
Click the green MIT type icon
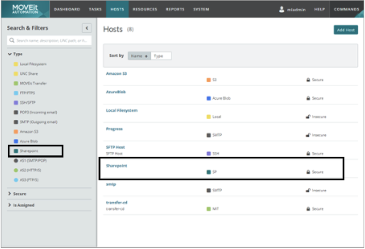click(209, 209)
